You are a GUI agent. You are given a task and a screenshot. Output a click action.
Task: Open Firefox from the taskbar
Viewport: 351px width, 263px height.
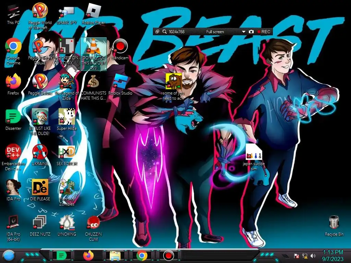point(88,255)
